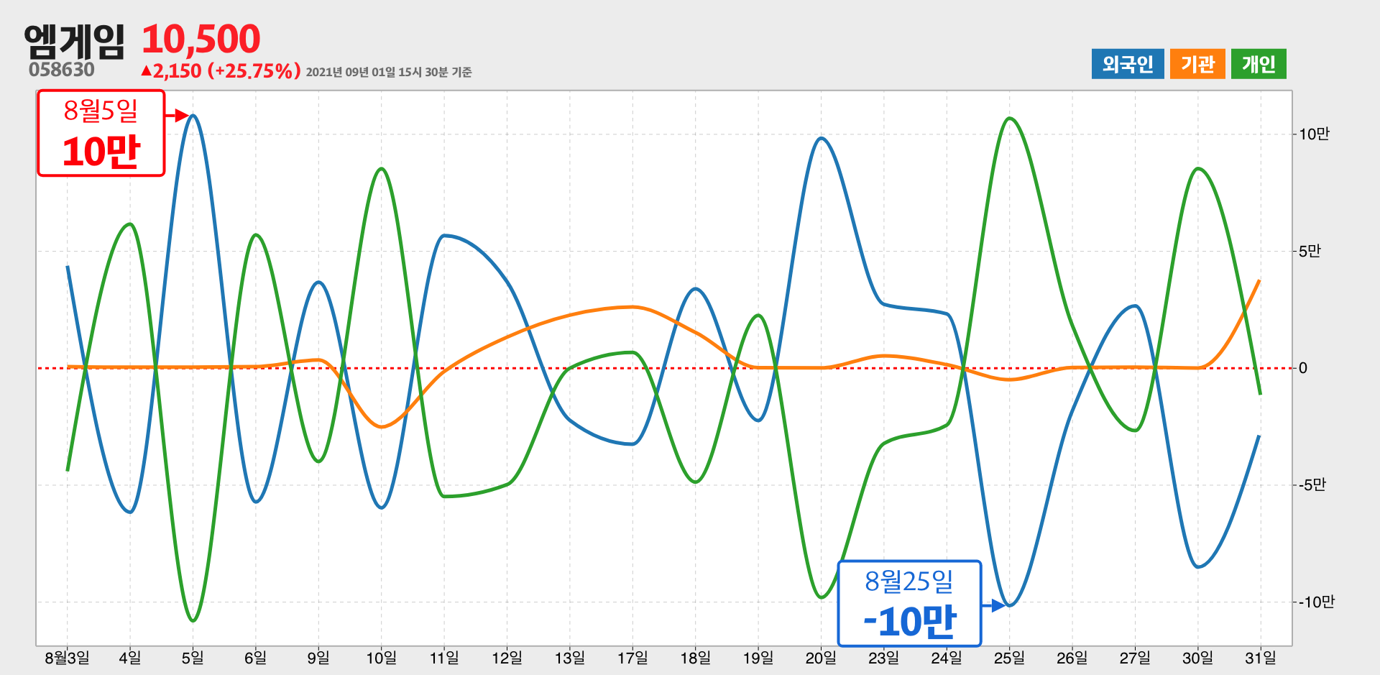Click the x-axis label 30일

point(1197,658)
